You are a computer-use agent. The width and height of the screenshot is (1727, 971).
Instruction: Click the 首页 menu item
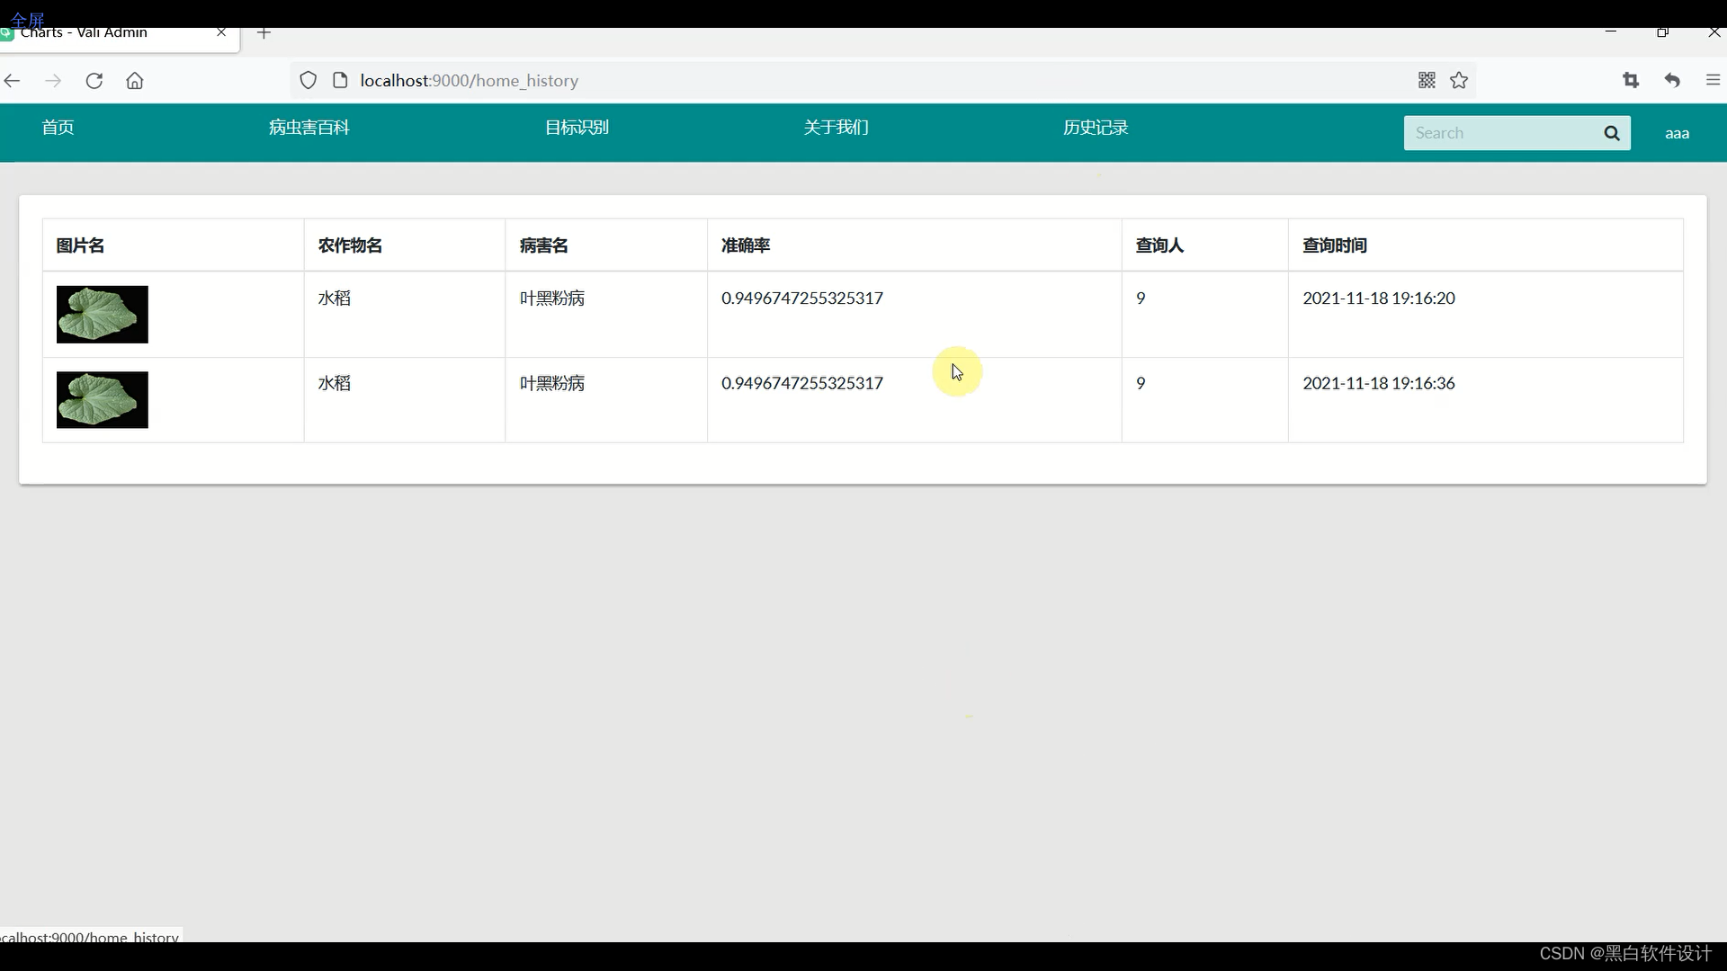(x=57, y=128)
